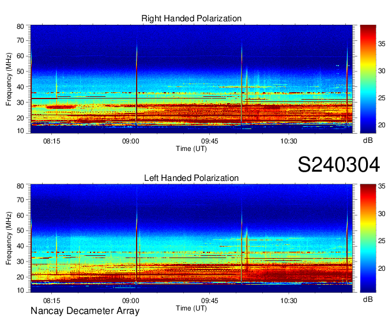Click the "08:15" tick under right-handed plot

point(52,141)
